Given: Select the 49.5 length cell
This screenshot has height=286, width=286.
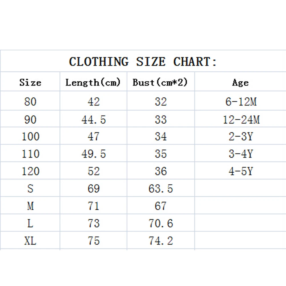Looking at the screenshot, I should click(93, 154).
